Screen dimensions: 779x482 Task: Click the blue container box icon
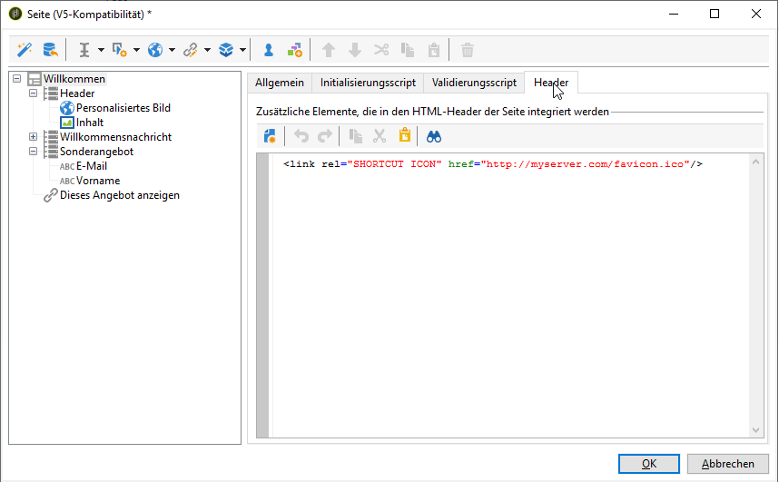[226, 50]
